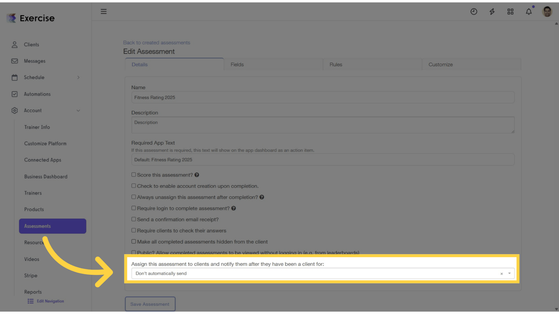Select the Messages envelope icon
The image size is (559, 314).
tap(14, 61)
